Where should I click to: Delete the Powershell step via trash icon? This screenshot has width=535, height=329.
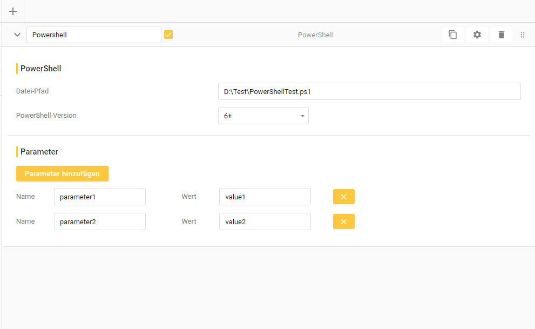point(502,35)
